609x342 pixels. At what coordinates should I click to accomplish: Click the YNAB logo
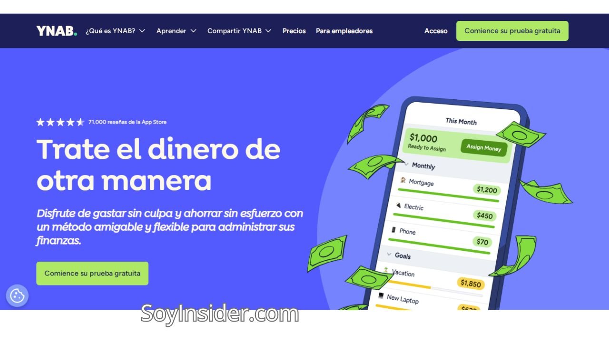tap(57, 31)
